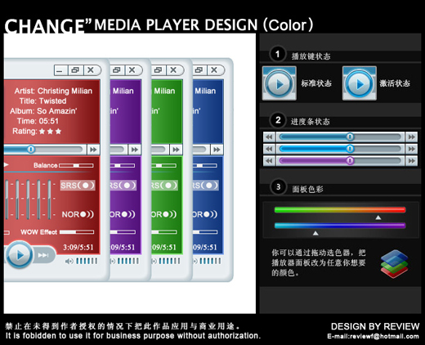Toggle SRS effect on the blue player
425x345 pixels.
click(205, 186)
